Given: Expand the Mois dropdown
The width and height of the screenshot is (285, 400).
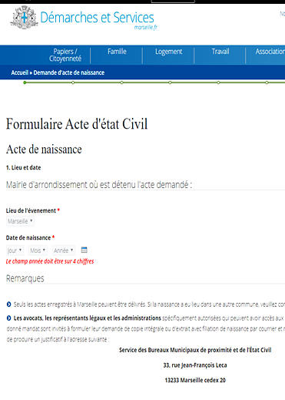Looking at the screenshot, I should click(x=38, y=250).
